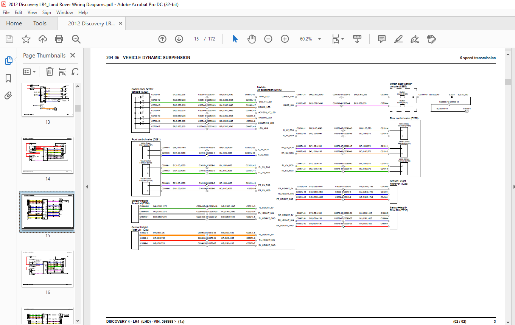515x325 pixels.
Task: Open the Sign menu
Action: coord(47,12)
